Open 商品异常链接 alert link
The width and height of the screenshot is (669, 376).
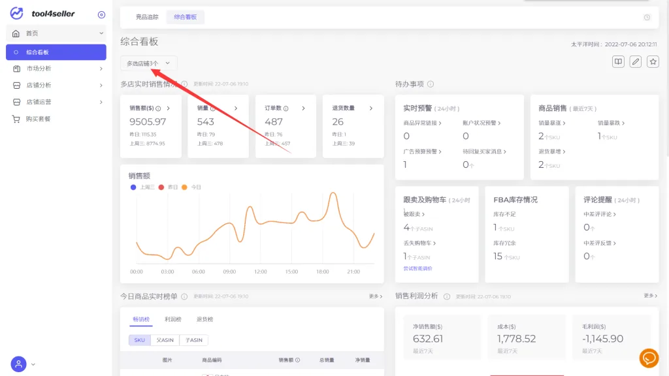pyautogui.click(x=423, y=123)
